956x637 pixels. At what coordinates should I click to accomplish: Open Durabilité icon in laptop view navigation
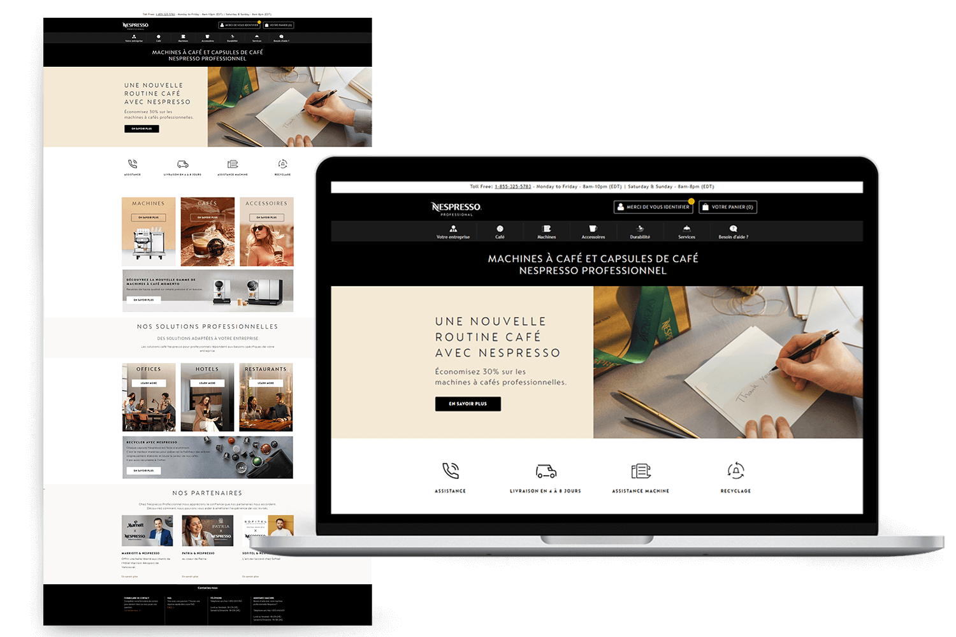640,228
